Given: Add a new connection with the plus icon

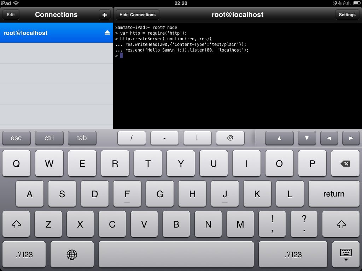Looking at the screenshot, I should pyautogui.click(x=105, y=14).
